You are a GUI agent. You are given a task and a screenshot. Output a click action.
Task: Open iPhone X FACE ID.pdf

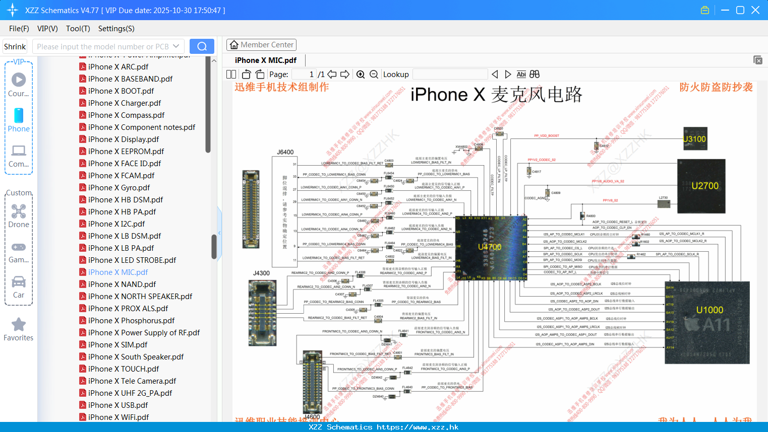(125, 163)
